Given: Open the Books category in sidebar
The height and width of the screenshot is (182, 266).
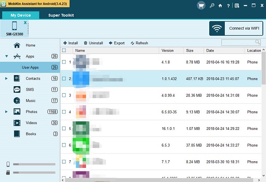Looking at the screenshot, I should tap(31, 133).
